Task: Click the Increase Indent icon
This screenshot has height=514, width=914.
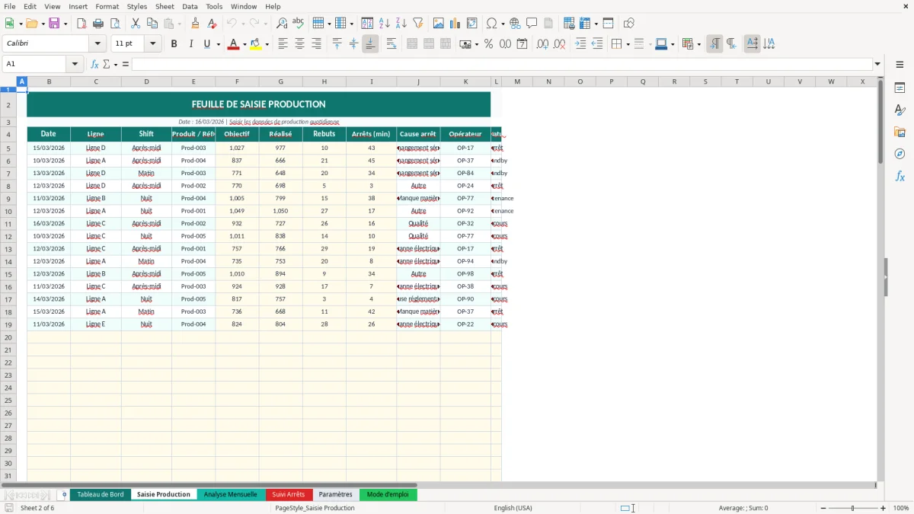Action: tap(580, 44)
